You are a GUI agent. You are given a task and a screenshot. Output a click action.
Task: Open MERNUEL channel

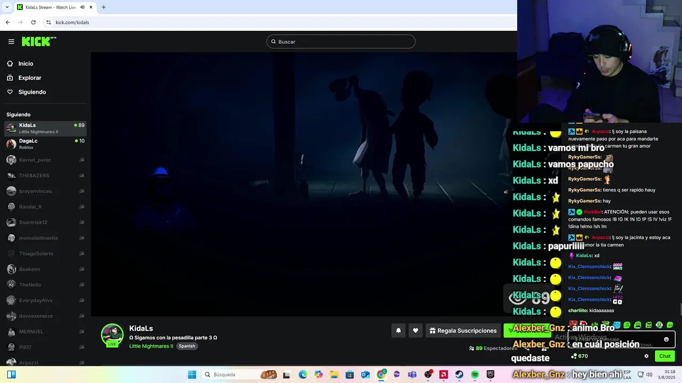click(x=45, y=331)
